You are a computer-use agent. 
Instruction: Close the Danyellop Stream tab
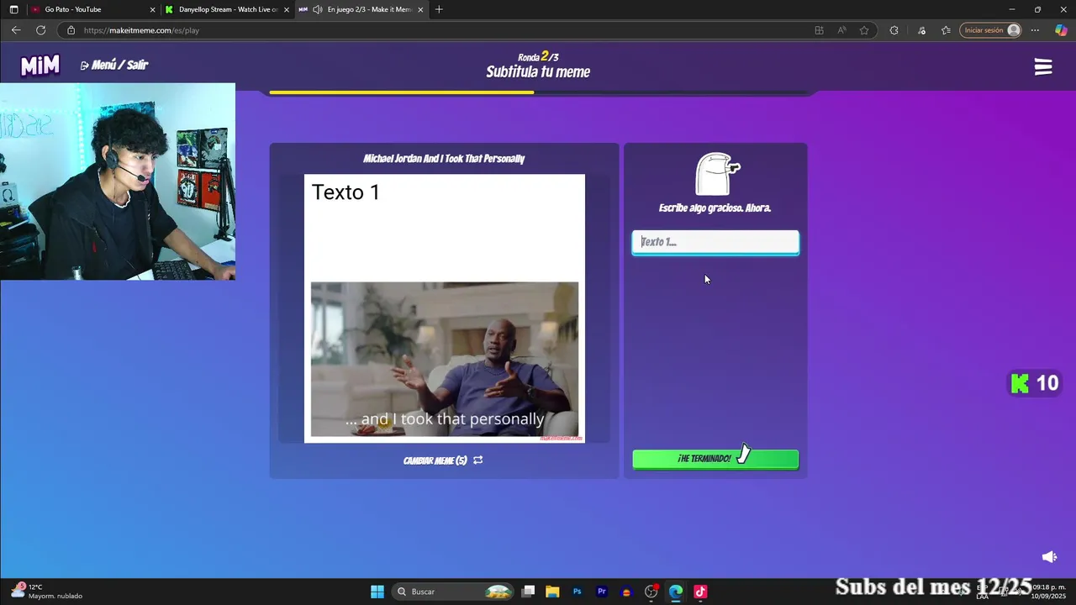[287, 9]
